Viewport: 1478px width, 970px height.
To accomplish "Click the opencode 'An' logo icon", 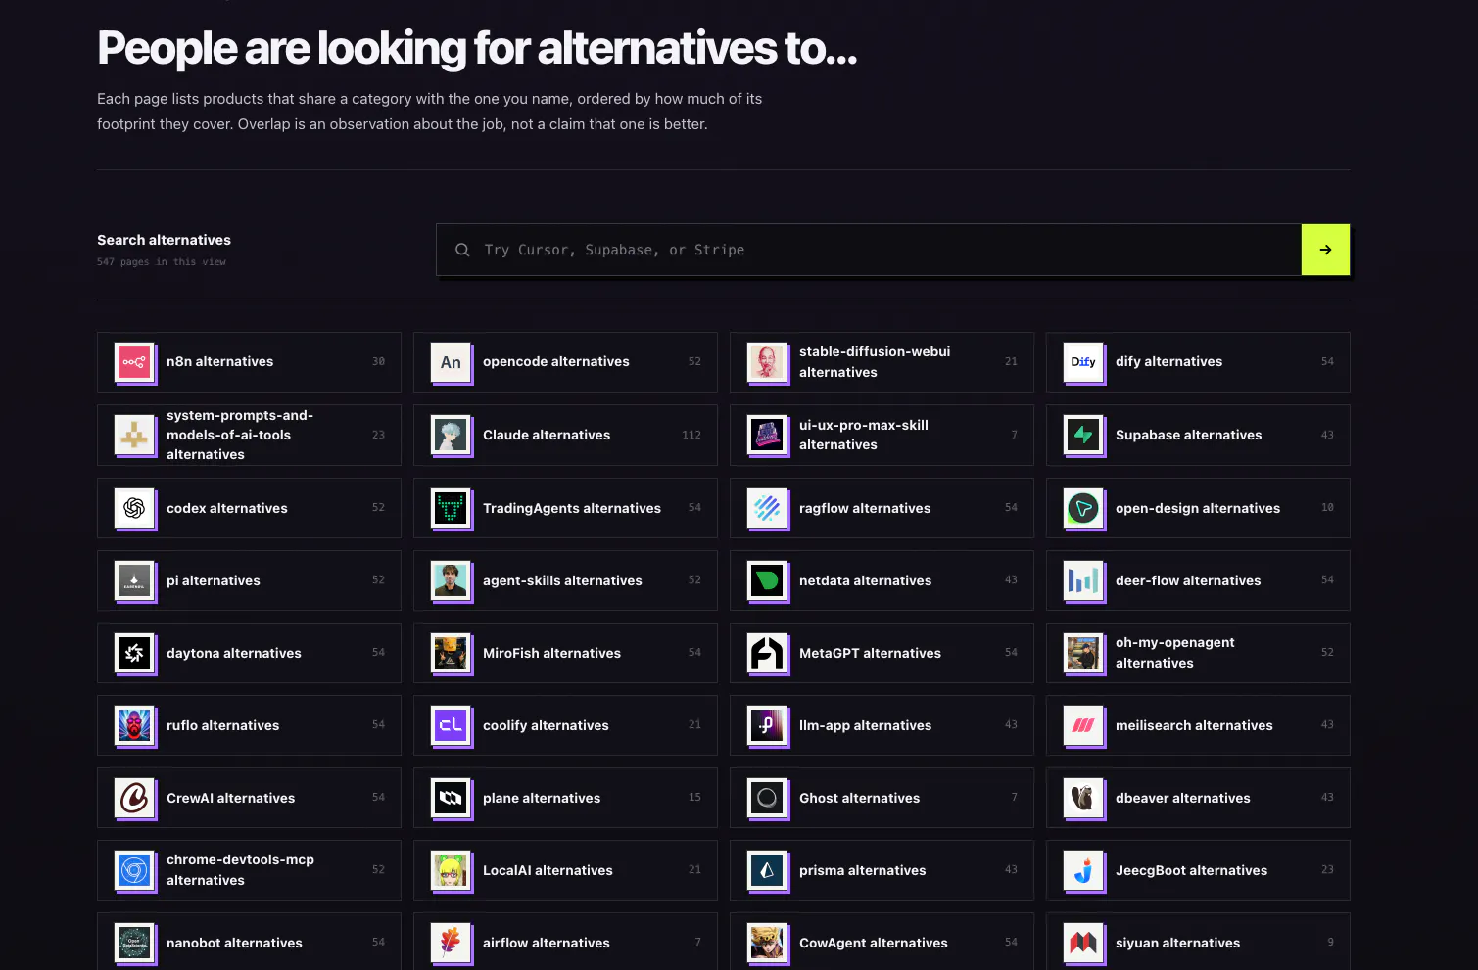I will [x=451, y=362].
